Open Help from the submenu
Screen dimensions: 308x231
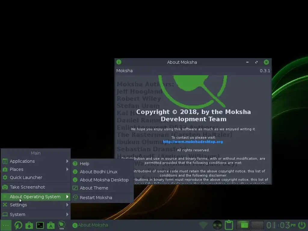(x=102, y=164)
